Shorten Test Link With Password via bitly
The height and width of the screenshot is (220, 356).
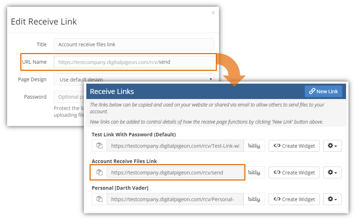pos(254,146)
